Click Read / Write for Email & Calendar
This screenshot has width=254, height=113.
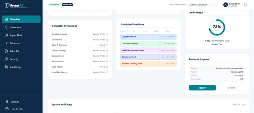(x=99, y=34)
